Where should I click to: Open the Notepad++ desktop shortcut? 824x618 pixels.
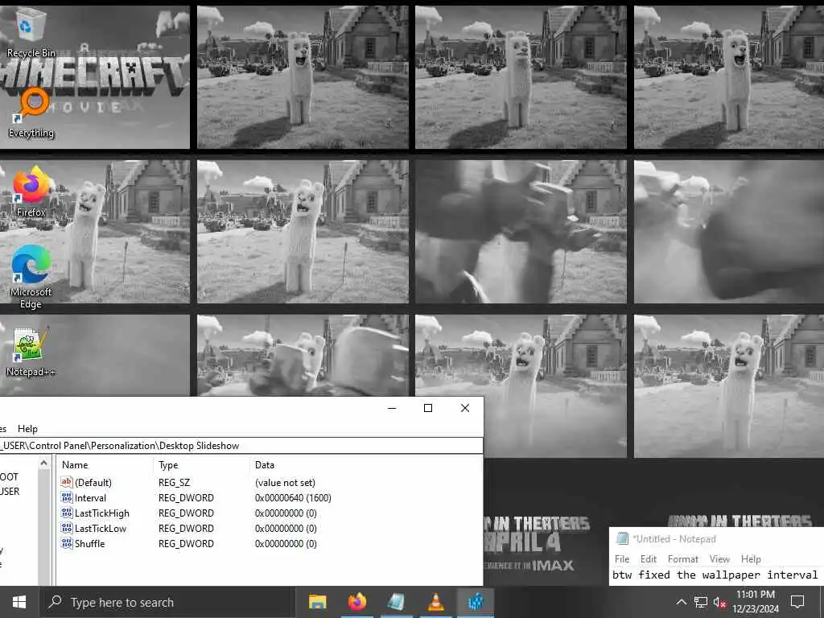(x=31, y=351)
